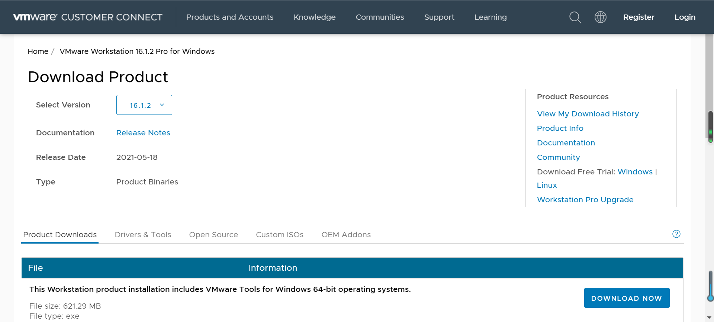Select the Product Downloads tab
Screen dimensions: 714x322
tap(60, 235)
